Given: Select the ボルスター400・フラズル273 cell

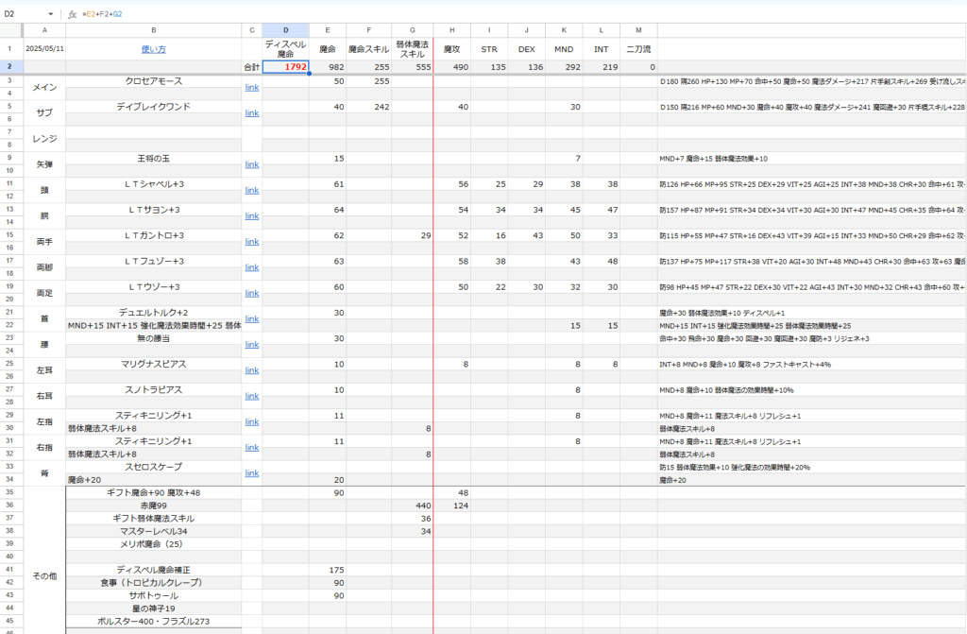Looking at the screenshot, I should point(154,622).
